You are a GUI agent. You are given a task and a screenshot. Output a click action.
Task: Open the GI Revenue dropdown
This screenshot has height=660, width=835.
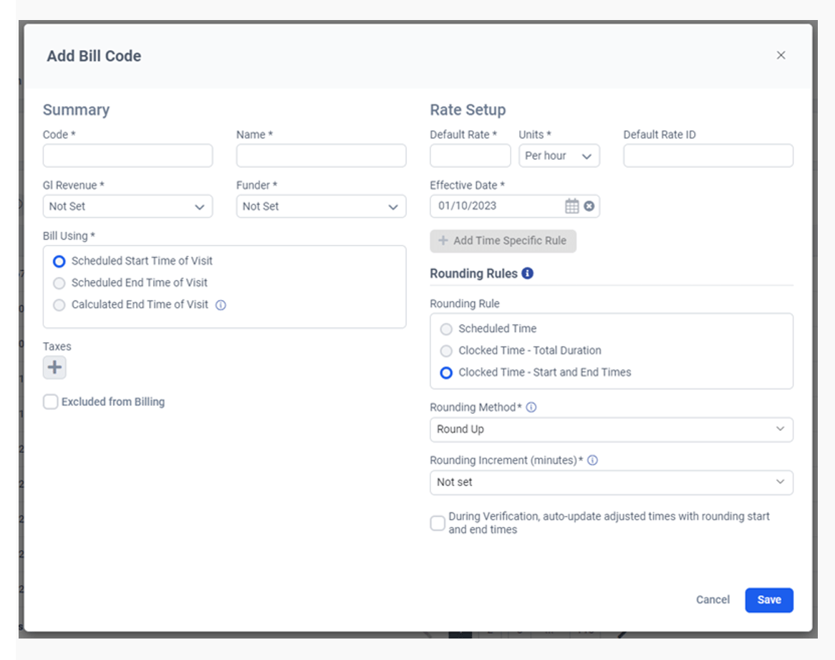127,206
